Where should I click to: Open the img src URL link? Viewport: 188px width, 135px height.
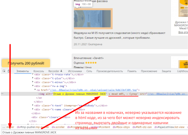click(168, 94)
